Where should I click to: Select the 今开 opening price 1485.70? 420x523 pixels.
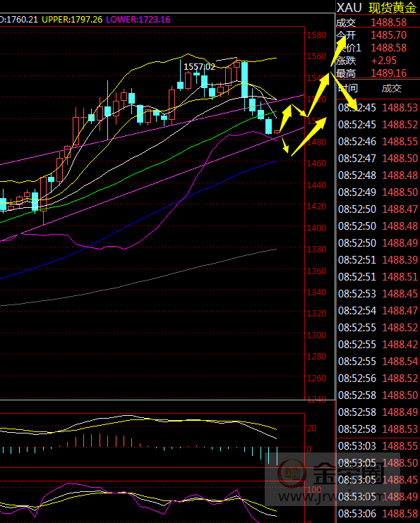coord(389,35)
